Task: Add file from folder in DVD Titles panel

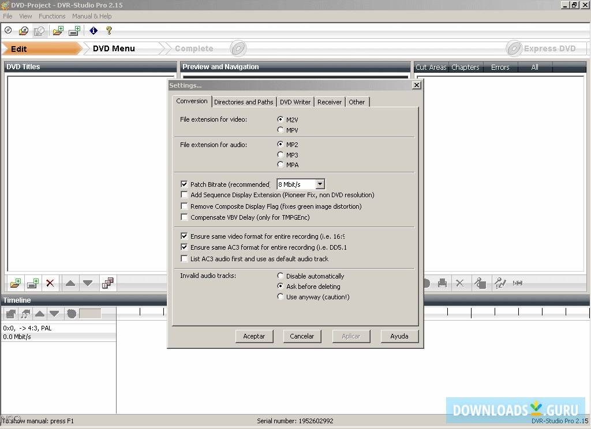Action: (x=16, y=283)
